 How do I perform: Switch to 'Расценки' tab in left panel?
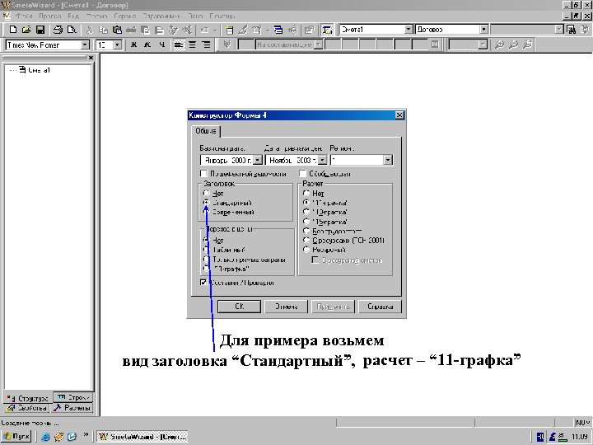pyautogui.click(x=72, y=408)
